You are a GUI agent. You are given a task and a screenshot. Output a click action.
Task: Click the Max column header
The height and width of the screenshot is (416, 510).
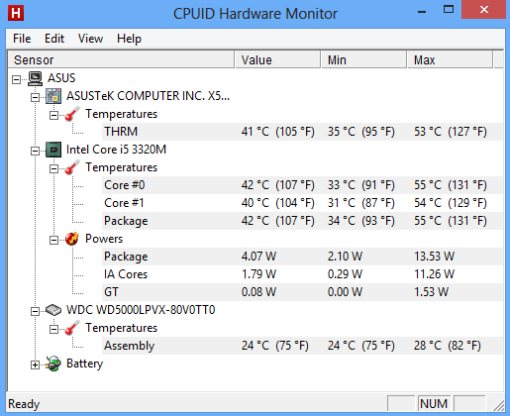coord(451,59)
